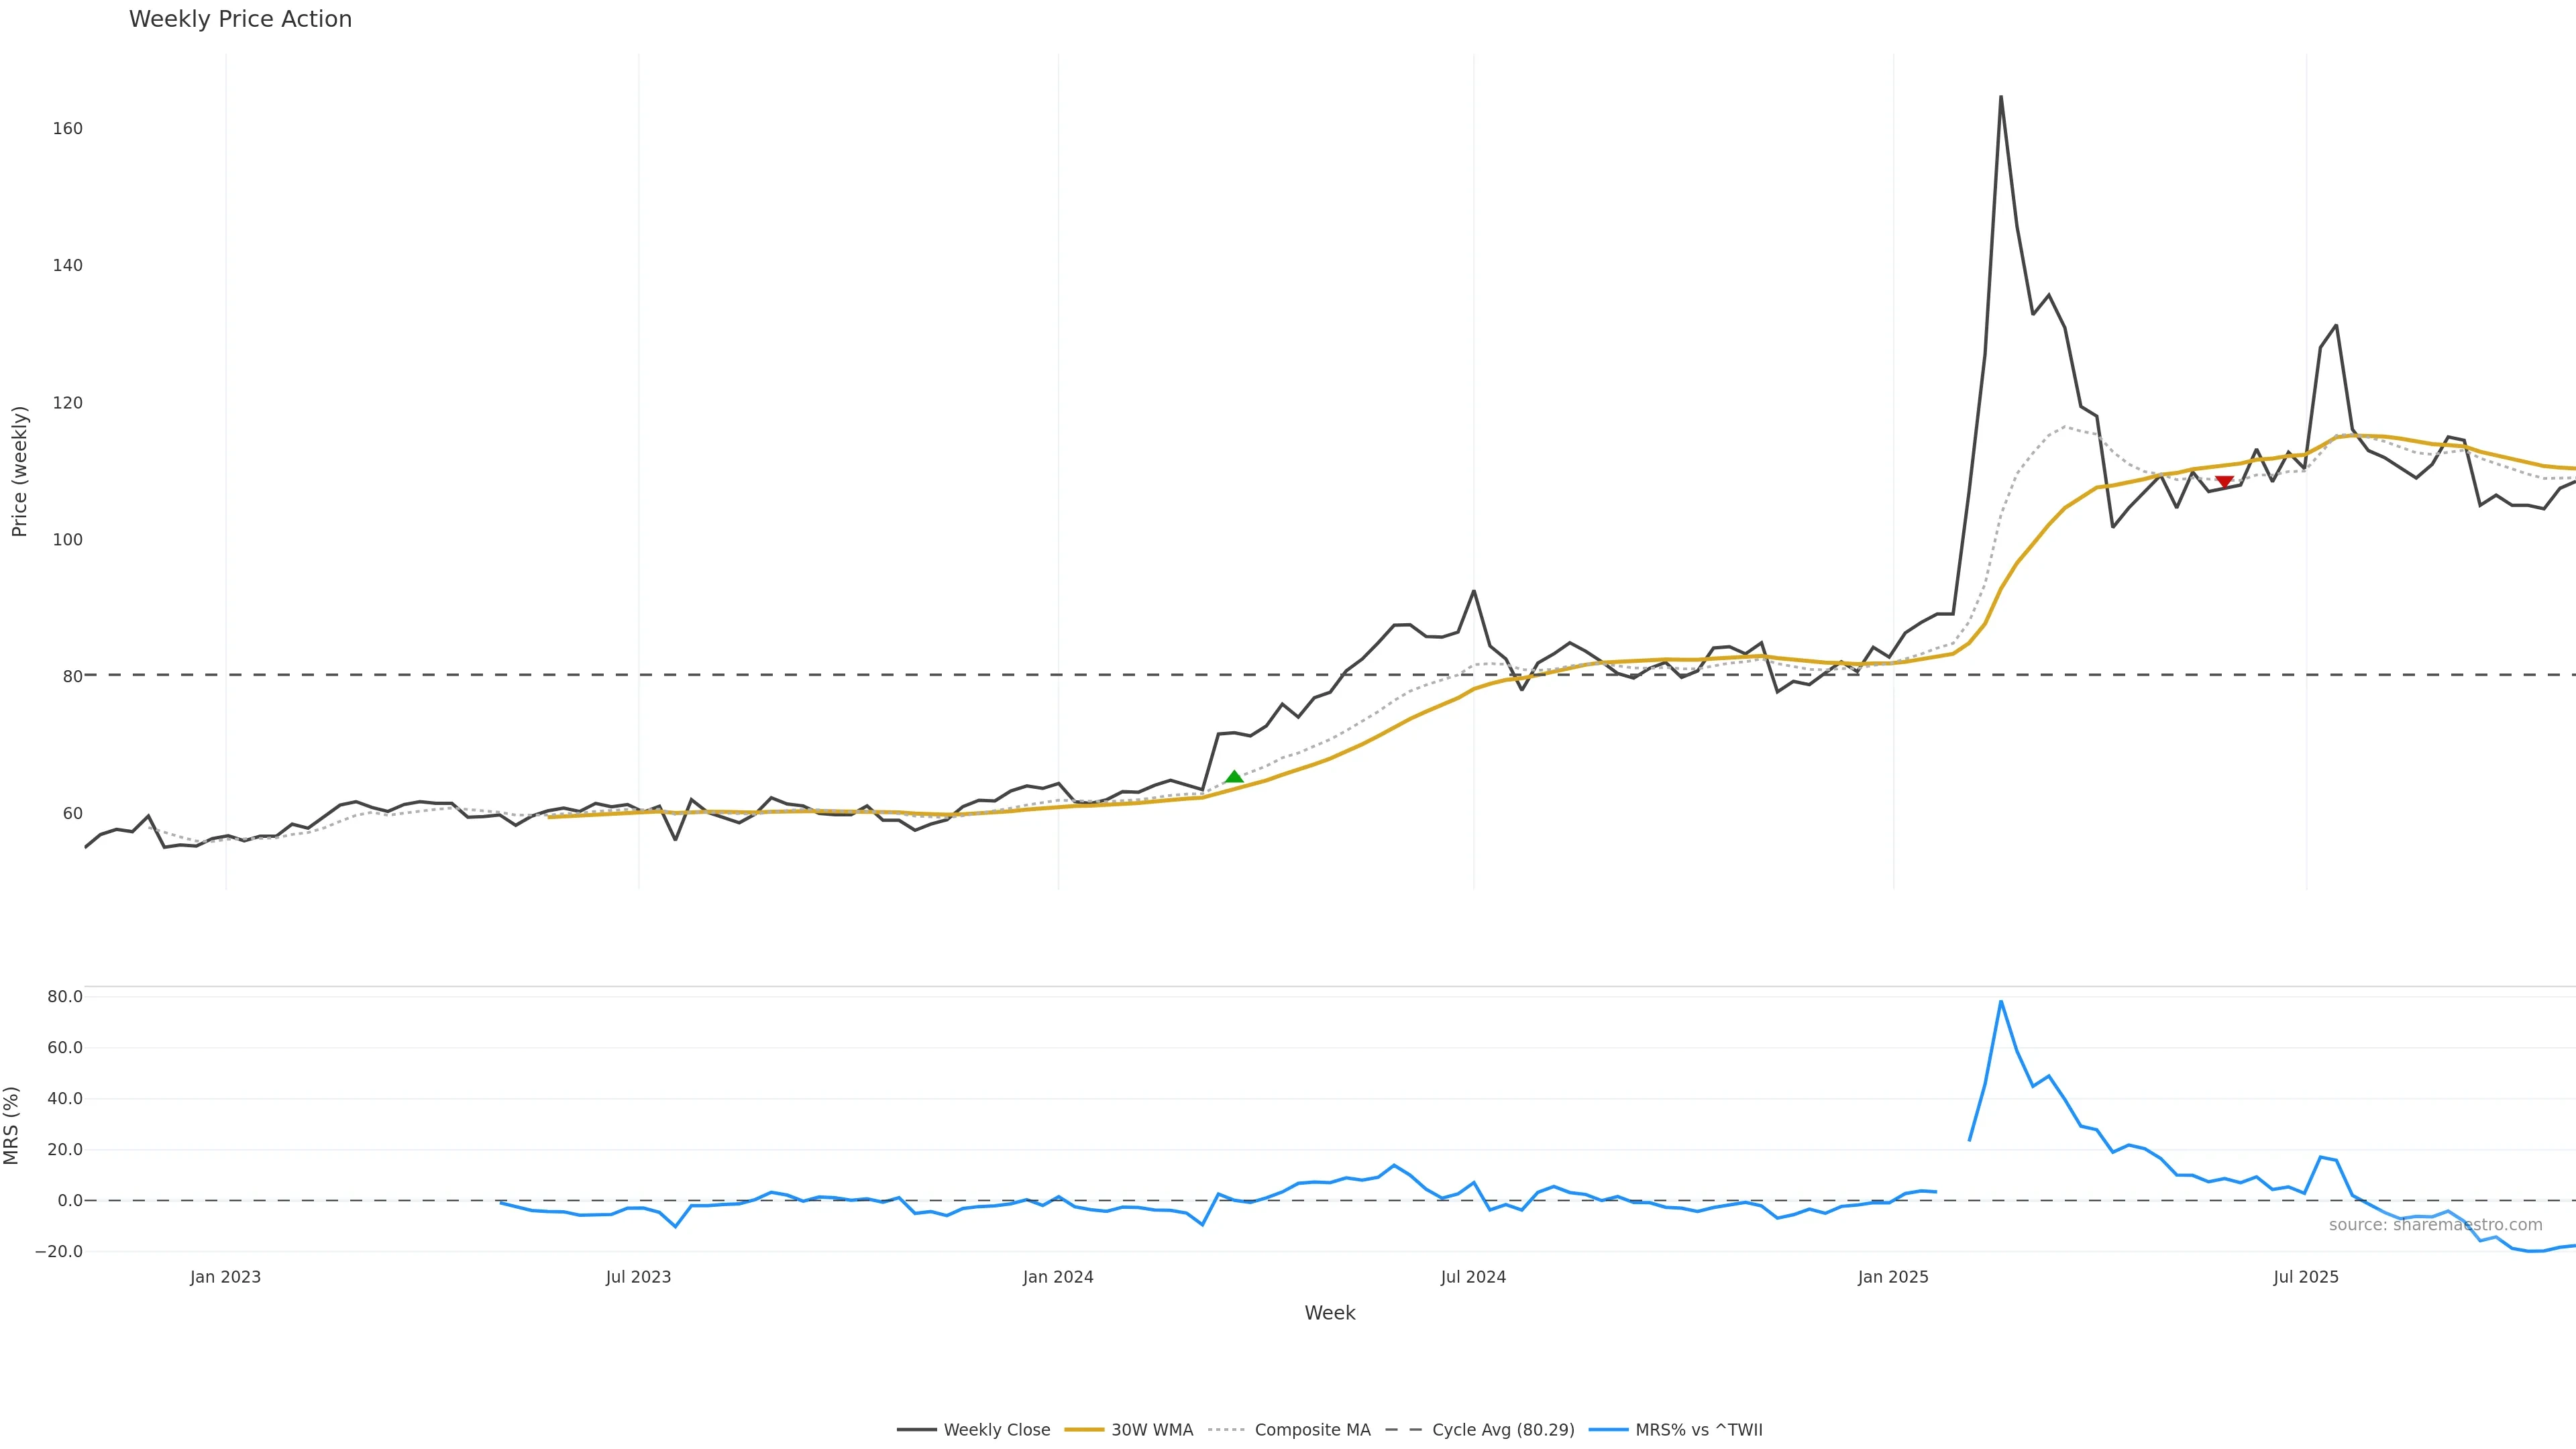Hide the 30W WMA series via legend
This screenshot has width=2576, height=1449.
1152,1430
